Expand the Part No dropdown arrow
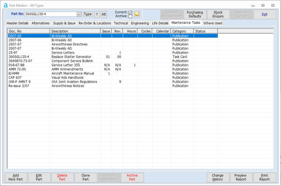Viewport: 281px width, 186px height. tap(79, 14)
